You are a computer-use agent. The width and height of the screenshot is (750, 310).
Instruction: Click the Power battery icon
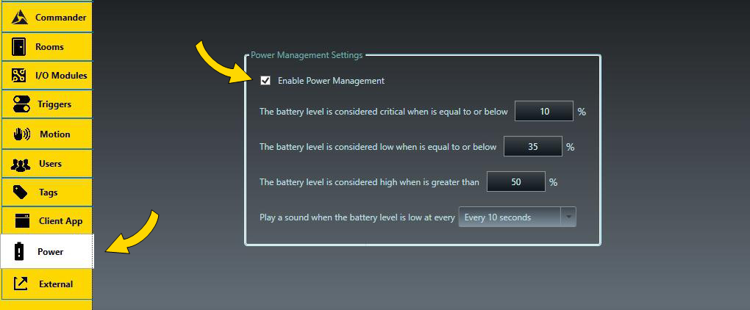pyautogui.click(x=19, y=251)
